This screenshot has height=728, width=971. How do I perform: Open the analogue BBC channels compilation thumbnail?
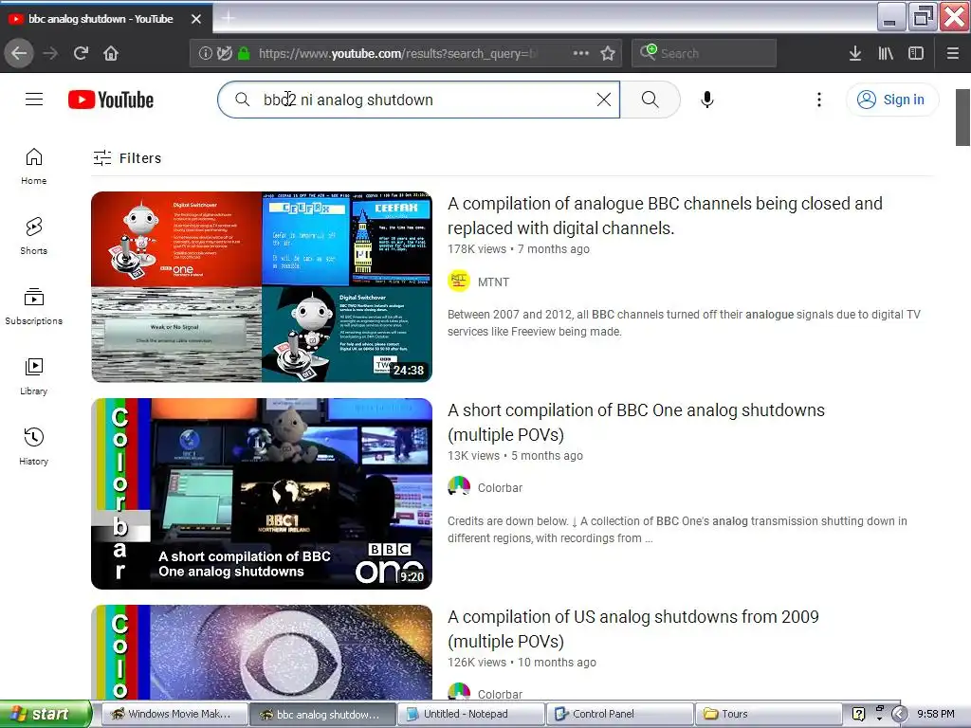coord(262,286)
